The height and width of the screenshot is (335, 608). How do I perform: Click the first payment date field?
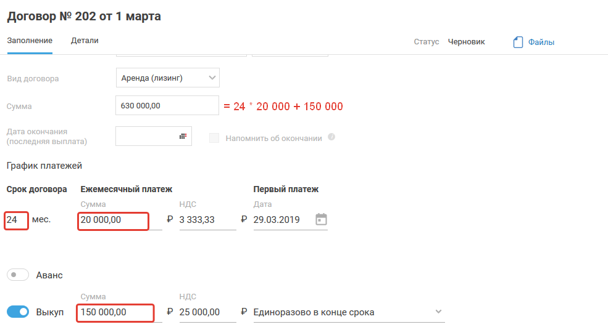(281, 220)
